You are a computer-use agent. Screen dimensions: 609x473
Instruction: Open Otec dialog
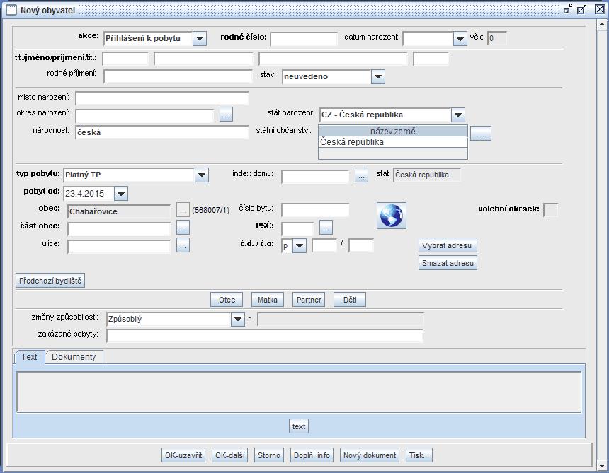(227, 300)
